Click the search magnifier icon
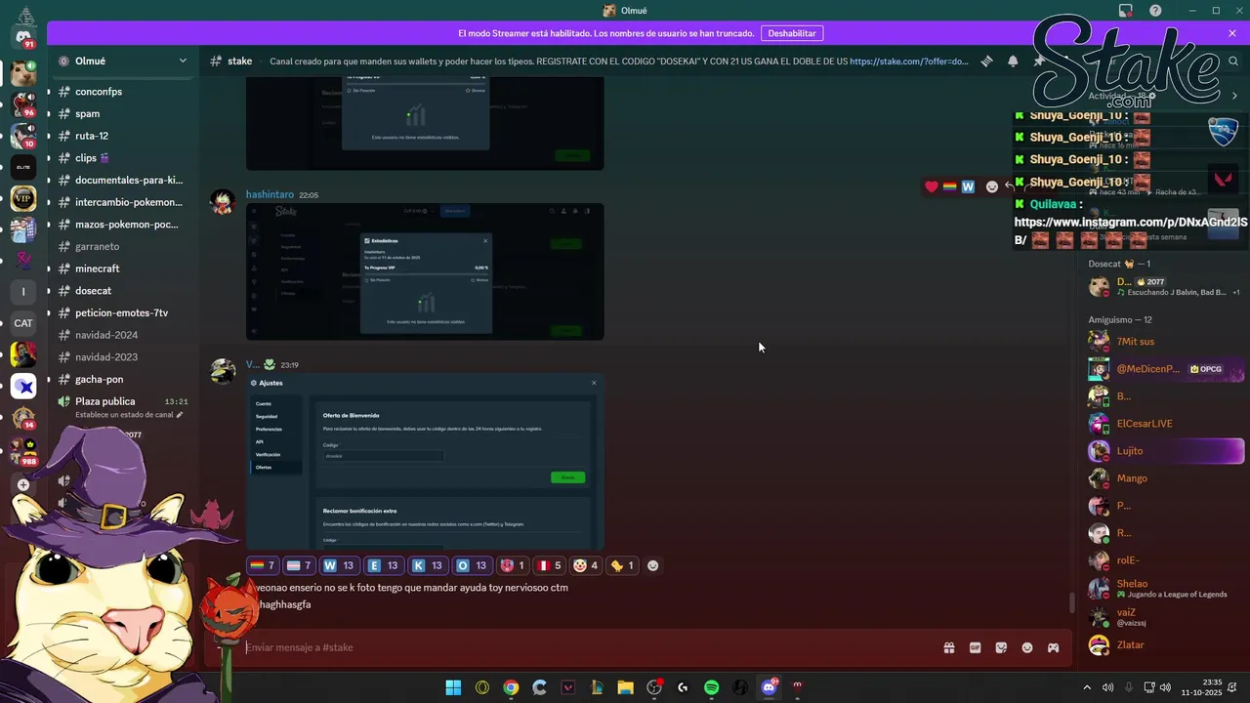This screenshot has width=1250, height=703. point(1234,61)
